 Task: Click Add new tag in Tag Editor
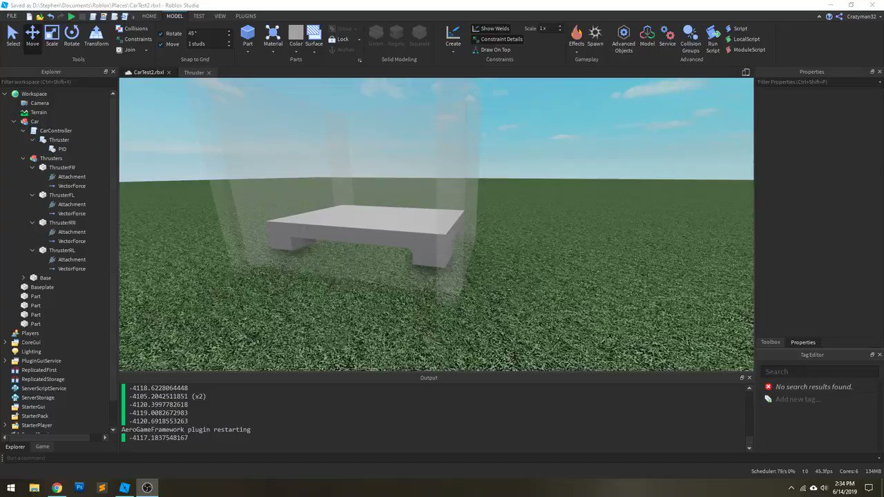(x=798, y=399)
